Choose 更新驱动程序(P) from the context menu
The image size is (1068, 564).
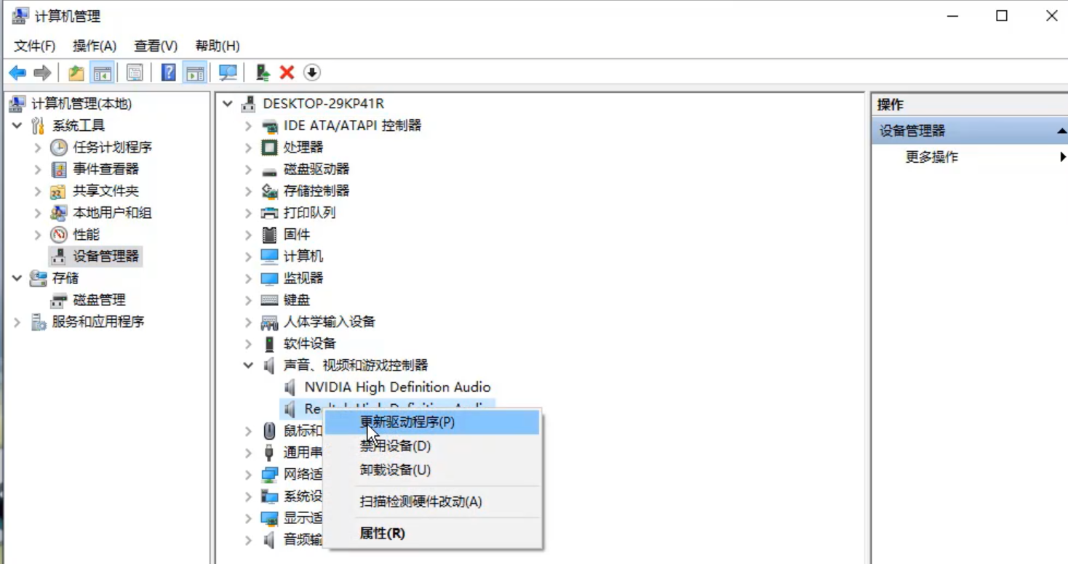[x=432, y=422]
